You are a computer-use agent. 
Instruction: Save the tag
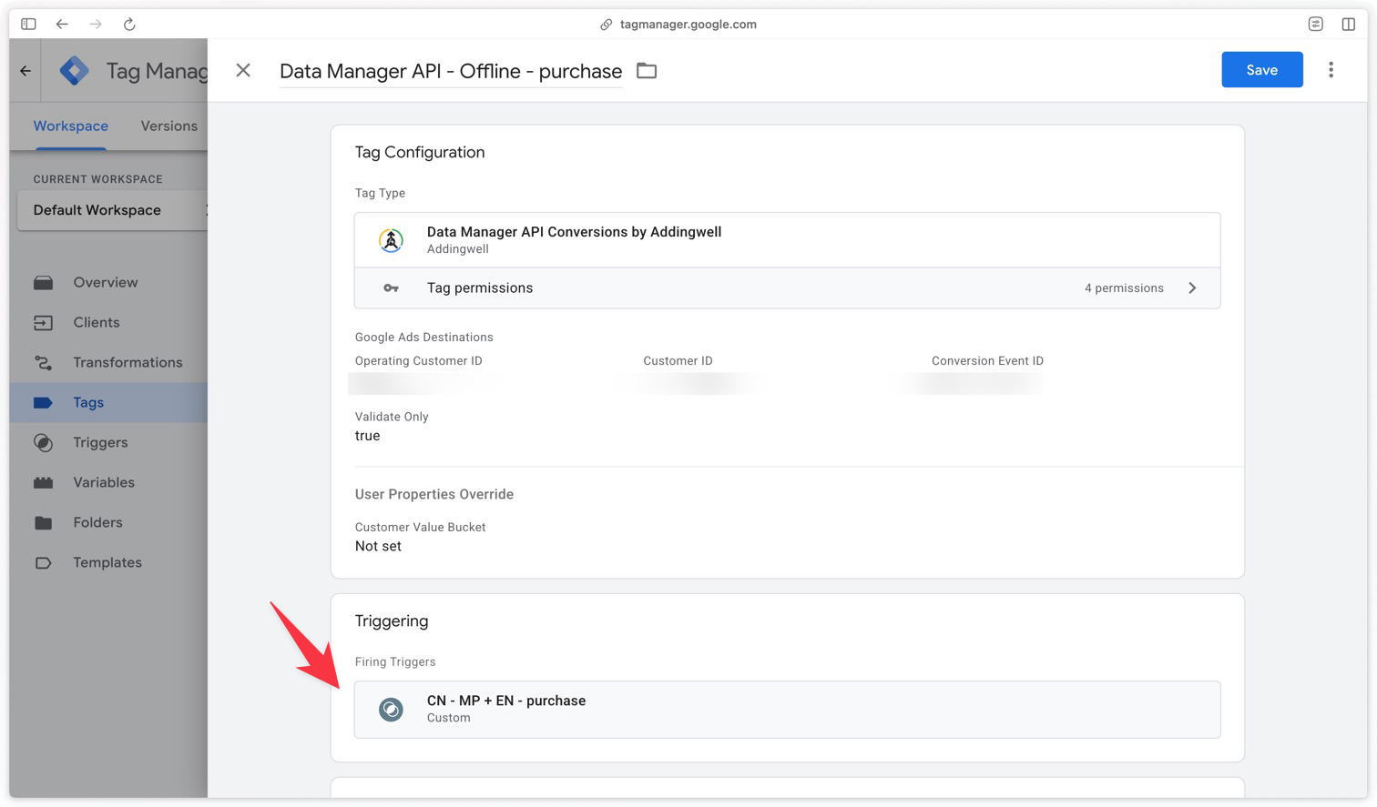tap(1261, 70)
